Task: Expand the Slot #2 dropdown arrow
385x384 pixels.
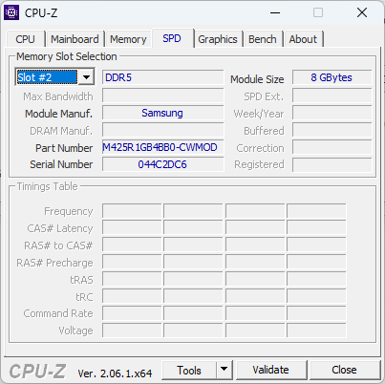Action: (86, 77)
